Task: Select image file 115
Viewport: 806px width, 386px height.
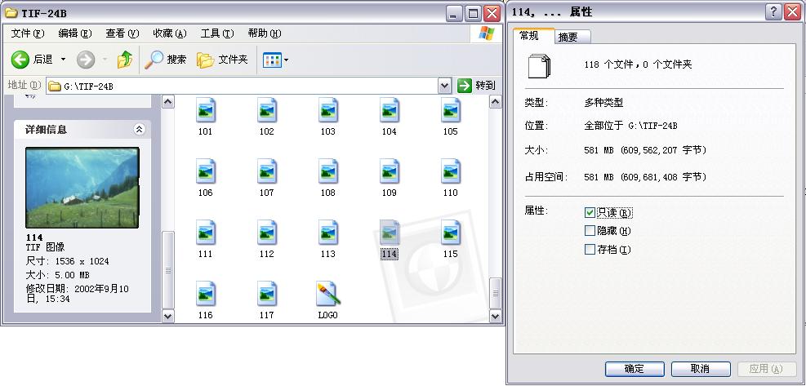Action: coord(450,238)
